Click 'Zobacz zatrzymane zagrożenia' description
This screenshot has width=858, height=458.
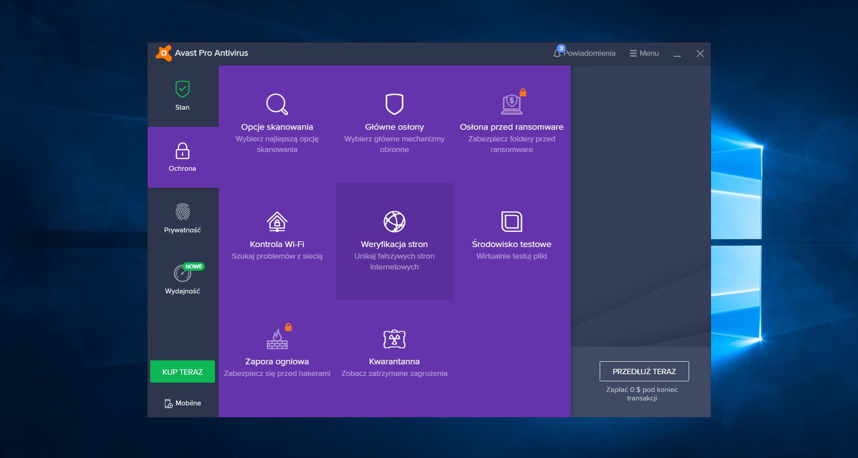point(395,373)
